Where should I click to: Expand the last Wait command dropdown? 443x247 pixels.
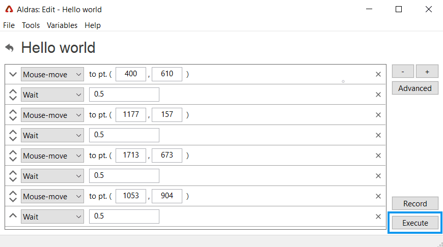pos(52,217)
